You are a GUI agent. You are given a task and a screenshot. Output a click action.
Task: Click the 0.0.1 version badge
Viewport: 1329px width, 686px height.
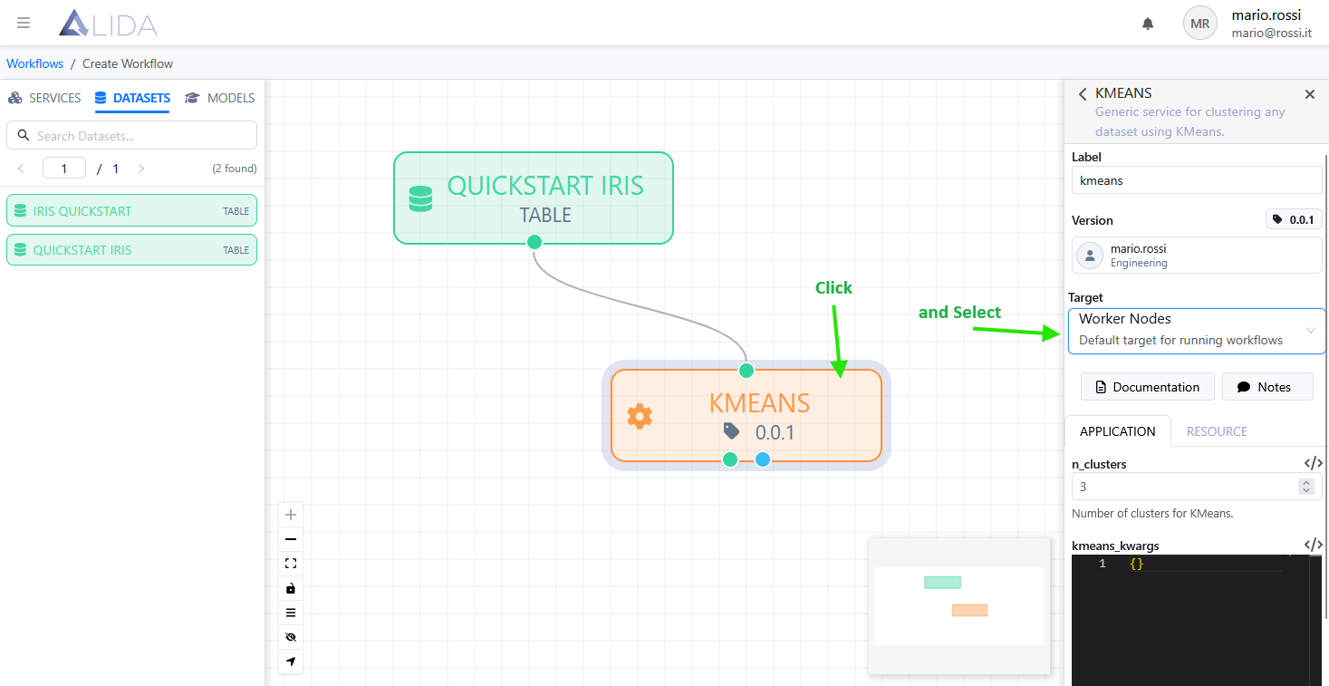tap(1294, 219)
